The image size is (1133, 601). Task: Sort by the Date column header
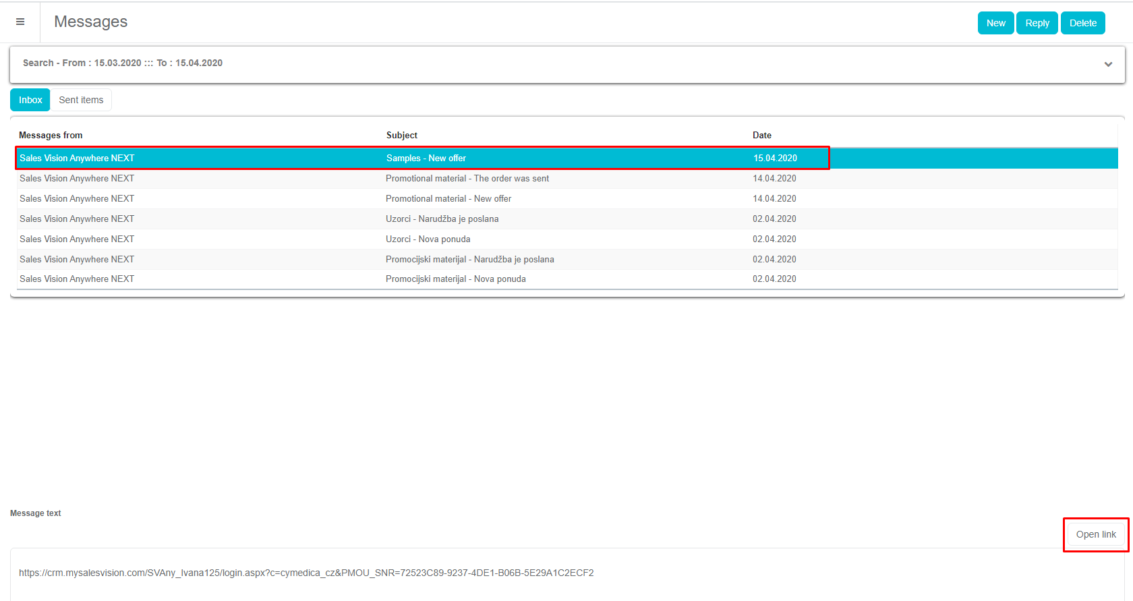[761, 136]
